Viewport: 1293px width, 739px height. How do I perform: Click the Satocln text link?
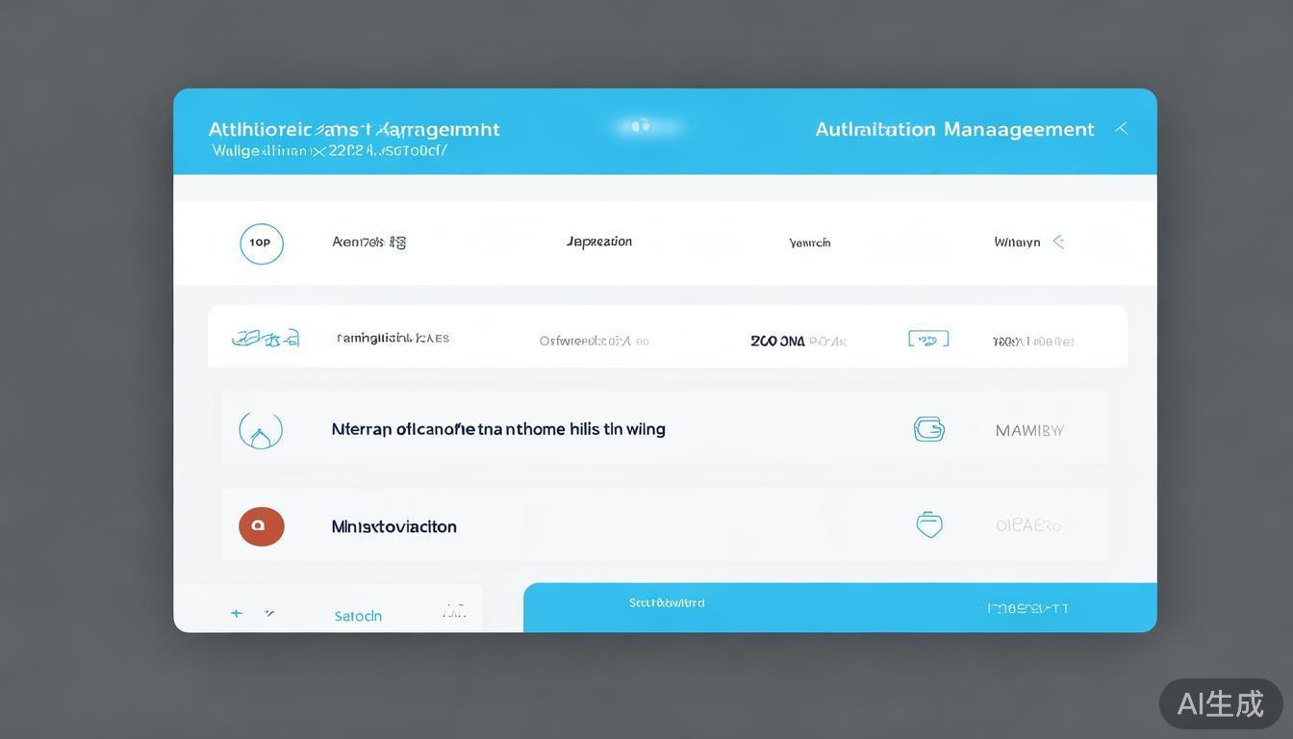(357, 615)
